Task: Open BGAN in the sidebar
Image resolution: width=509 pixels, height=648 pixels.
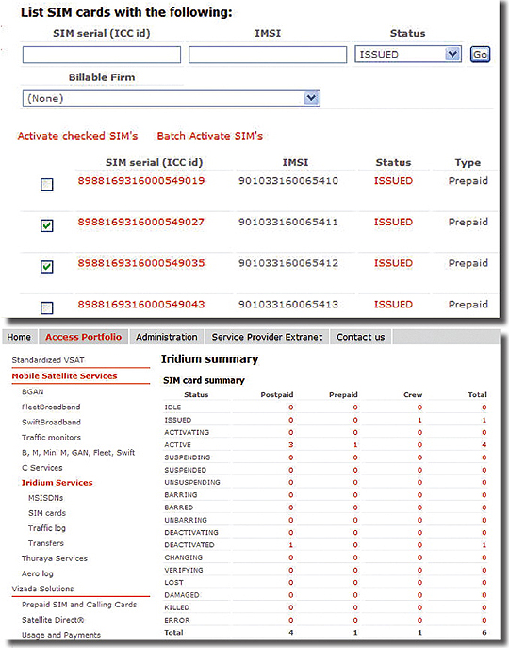Action: [x=33, y=391]
